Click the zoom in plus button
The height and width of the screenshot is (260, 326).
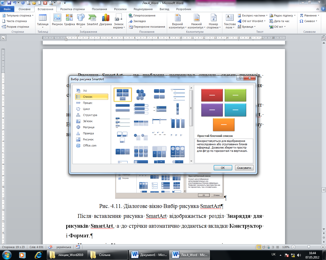[x=323, y=247]
